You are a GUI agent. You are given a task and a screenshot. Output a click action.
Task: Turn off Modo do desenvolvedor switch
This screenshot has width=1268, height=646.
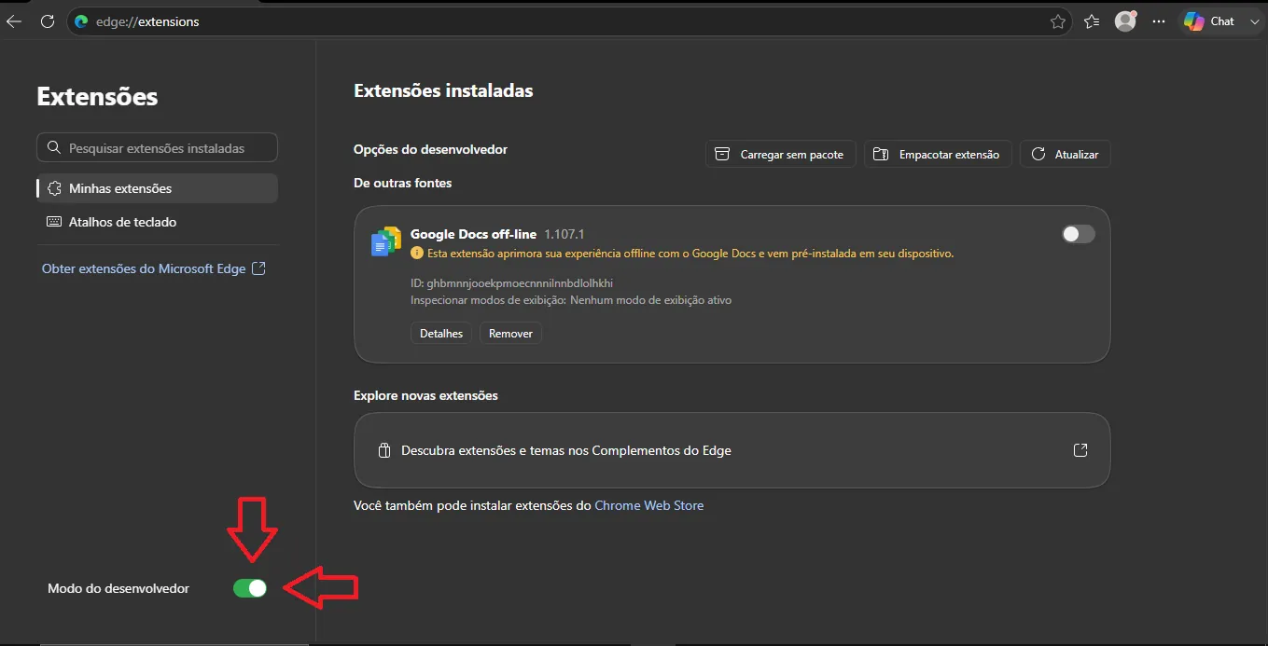coord(250,588)
